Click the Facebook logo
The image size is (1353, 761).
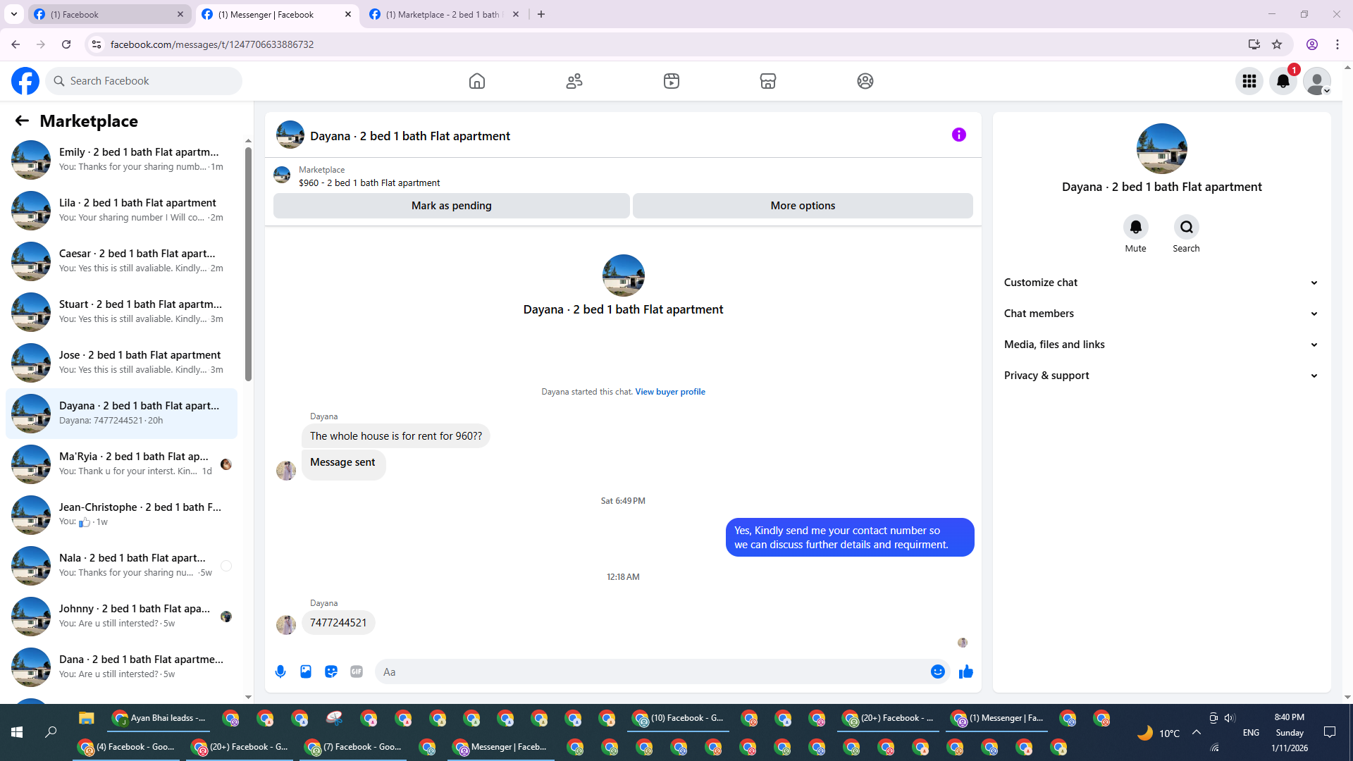click(25, 81)
